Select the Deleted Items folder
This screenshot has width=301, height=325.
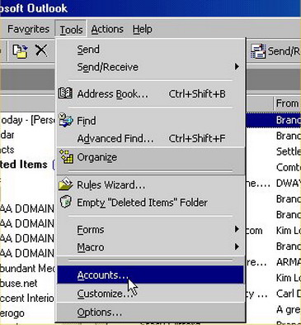point(24,165)
